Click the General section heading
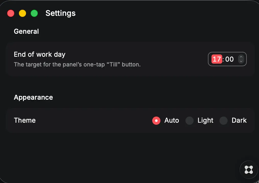 pos(26,31)
